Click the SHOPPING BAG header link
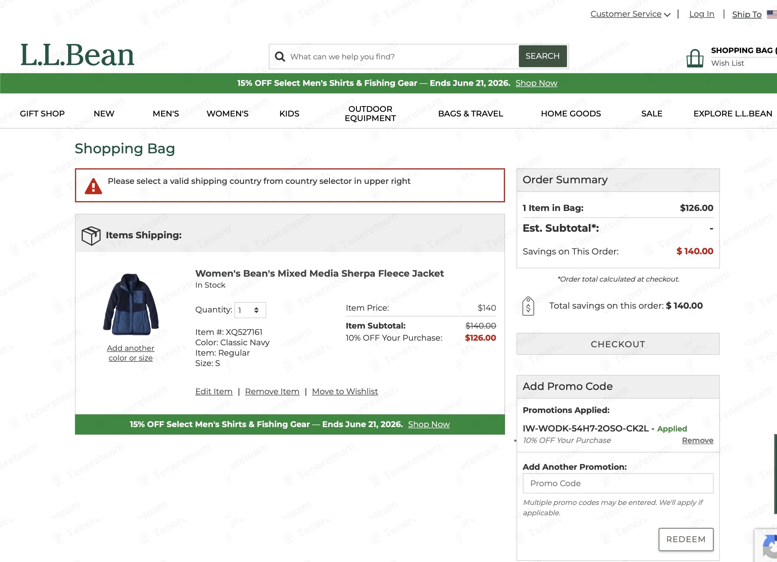777x562 pixels. pos(744,50)
